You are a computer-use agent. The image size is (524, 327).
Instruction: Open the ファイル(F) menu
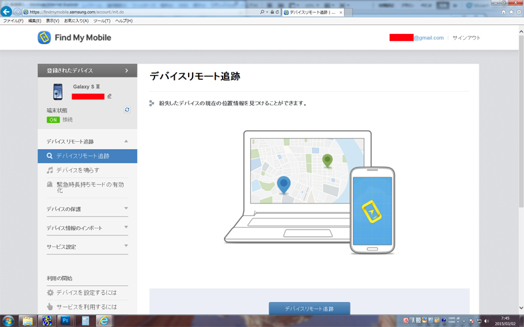[13, 21]
